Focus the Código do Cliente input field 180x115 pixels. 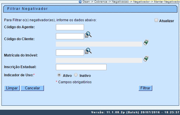(70, 36)
